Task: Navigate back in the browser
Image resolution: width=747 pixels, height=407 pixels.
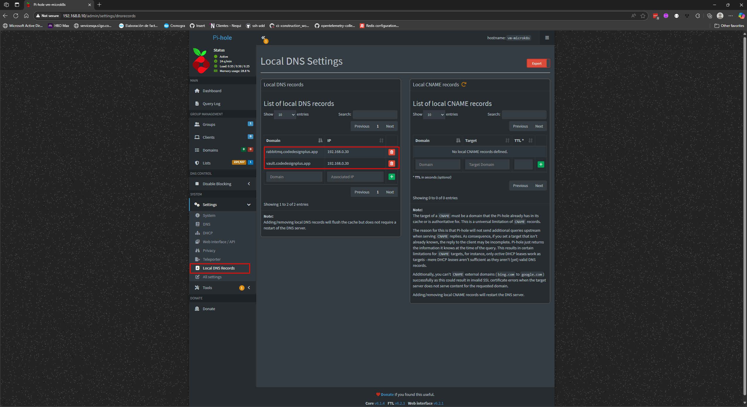Action: point(5,16)
